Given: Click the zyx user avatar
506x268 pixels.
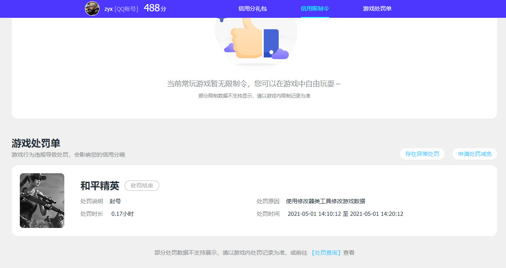Looking at the screenshot, I should point(92,9).
